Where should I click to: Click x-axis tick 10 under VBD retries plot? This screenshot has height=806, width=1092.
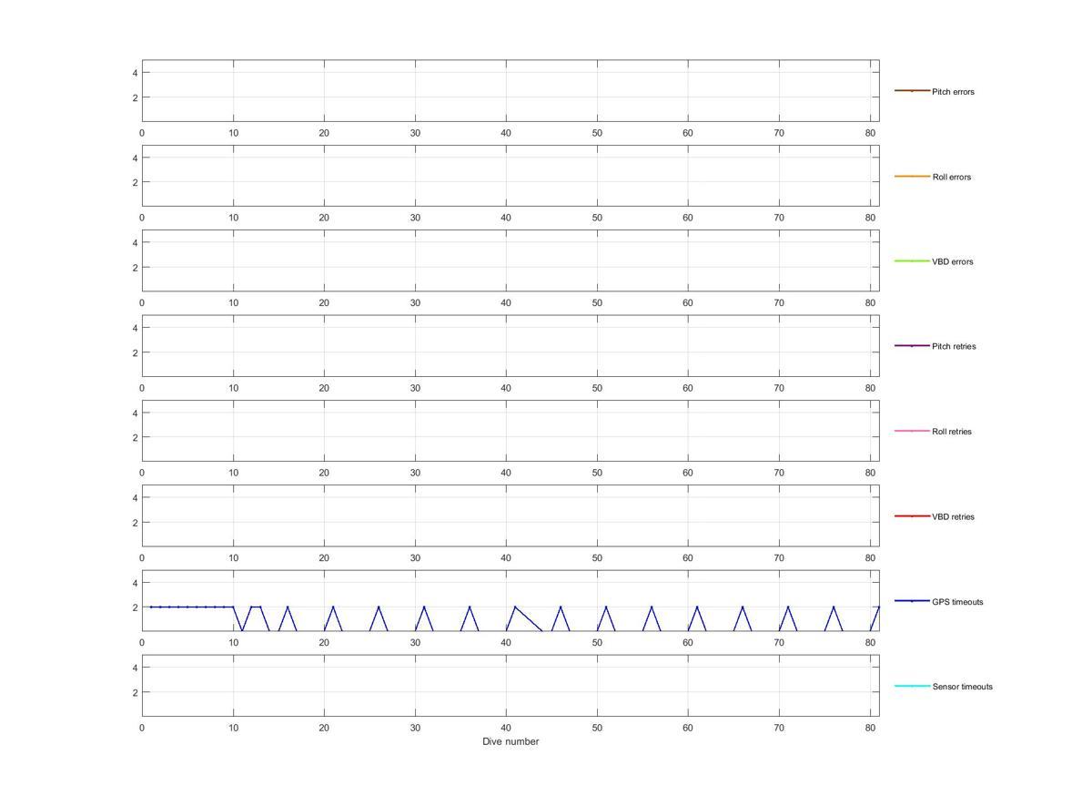(233, 557)
